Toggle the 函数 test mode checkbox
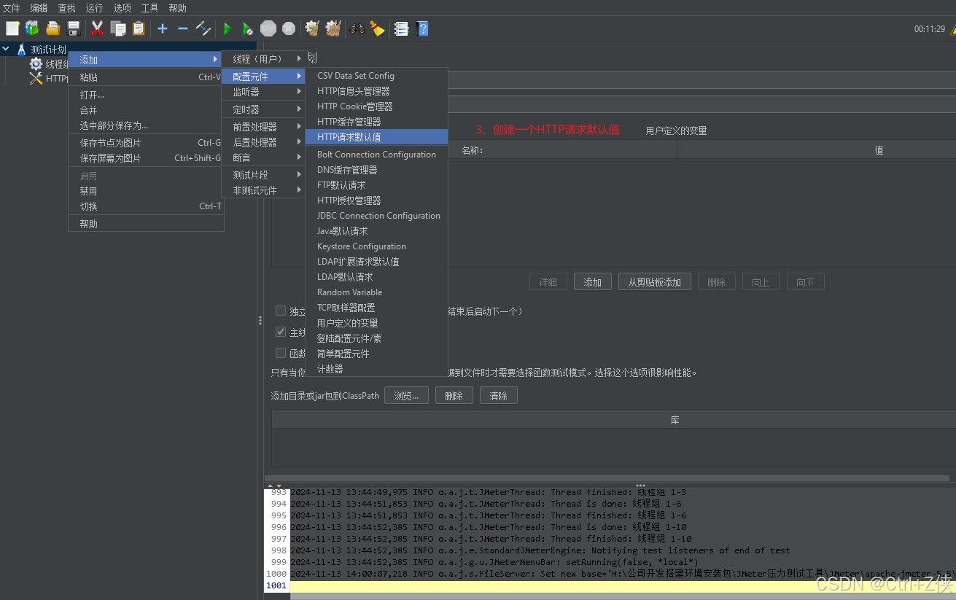956x600 pixels. tap(281, 353)
